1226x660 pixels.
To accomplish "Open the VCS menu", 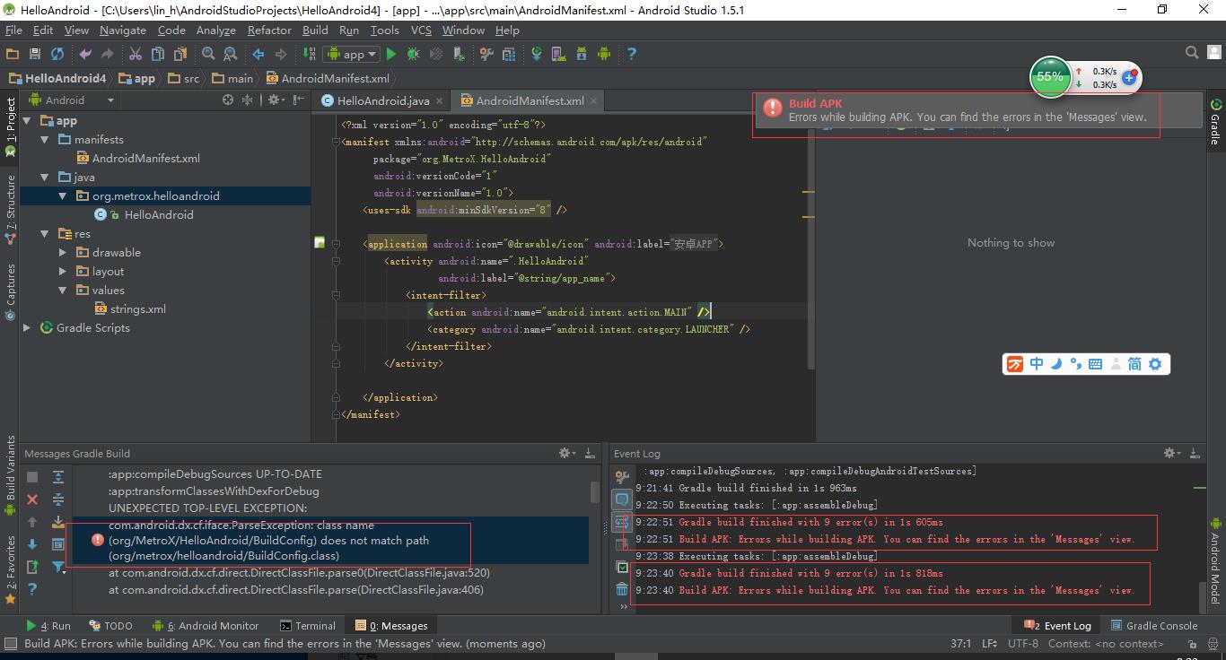I will pyautogui.click(x=421, y=30).
